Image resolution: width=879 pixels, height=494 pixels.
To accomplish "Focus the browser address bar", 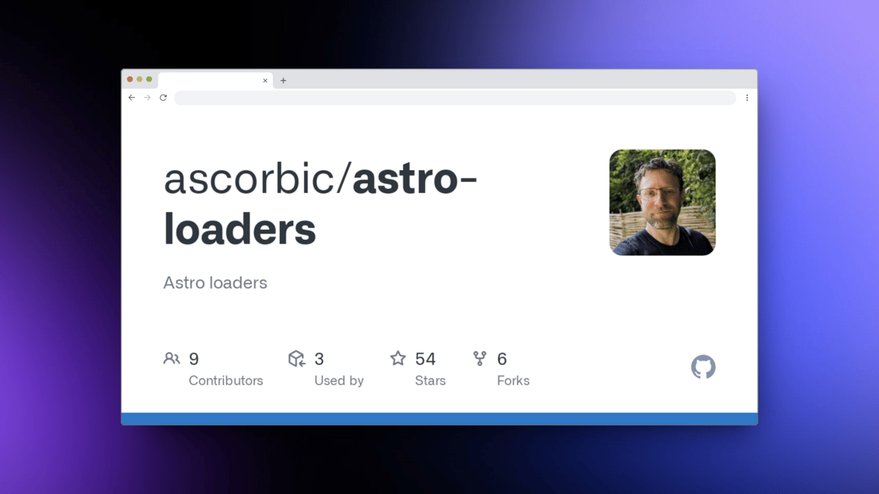I will point(455,98).
